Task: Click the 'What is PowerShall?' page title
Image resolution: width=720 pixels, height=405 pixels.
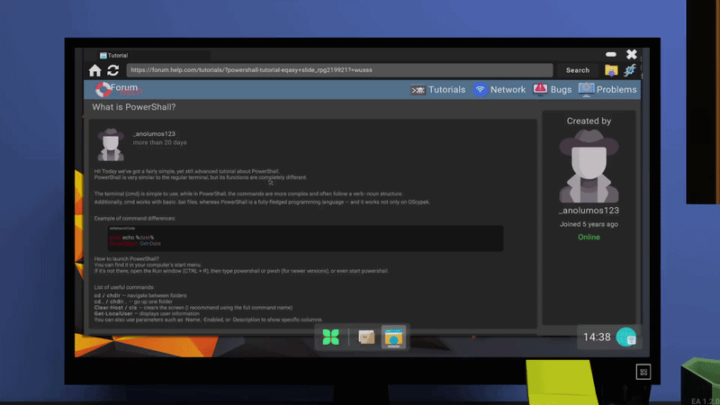Action: (x=133, y=107)
